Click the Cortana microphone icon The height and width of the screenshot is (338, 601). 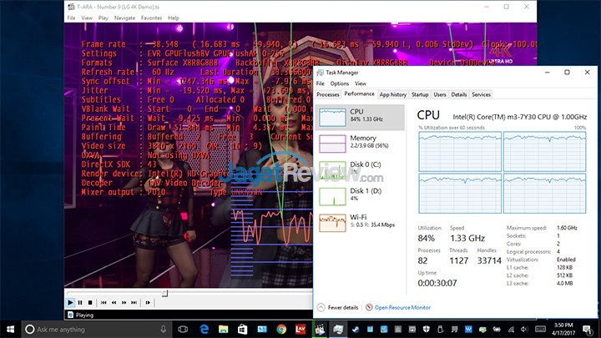click(x=164, y=329)
